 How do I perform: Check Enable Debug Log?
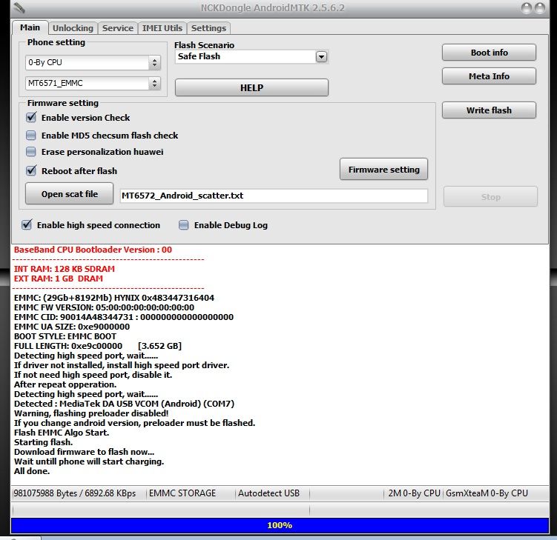(184, 225)
